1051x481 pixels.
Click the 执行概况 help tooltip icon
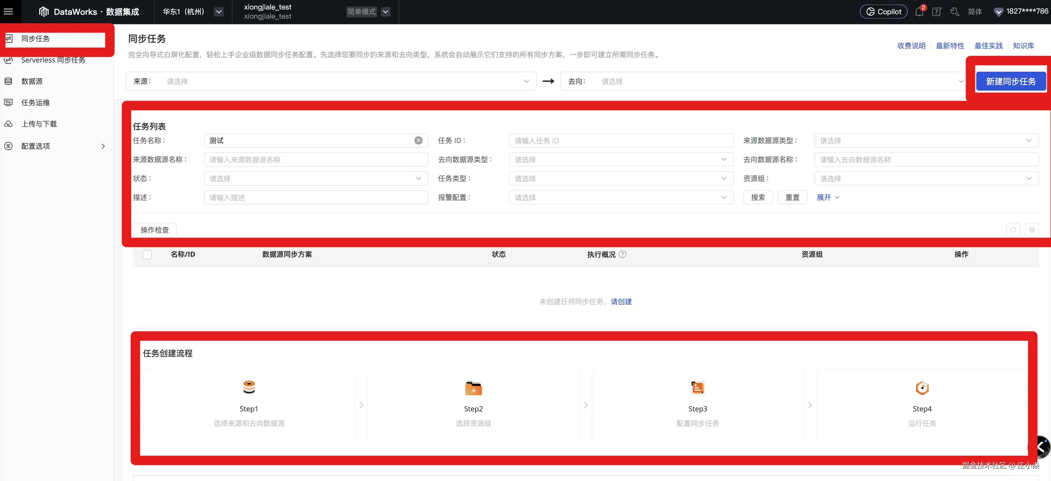(x=622, y=254)
